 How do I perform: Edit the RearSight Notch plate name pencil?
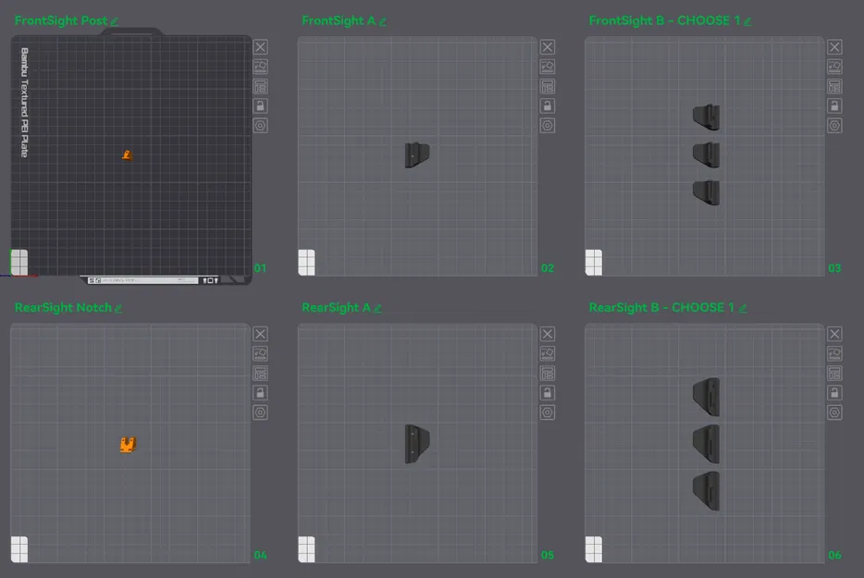pos(117,309)
